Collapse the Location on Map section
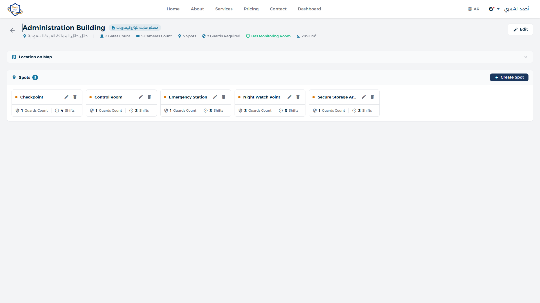The width and height of the screenshot is (540, 303). [x=526, y=57]
